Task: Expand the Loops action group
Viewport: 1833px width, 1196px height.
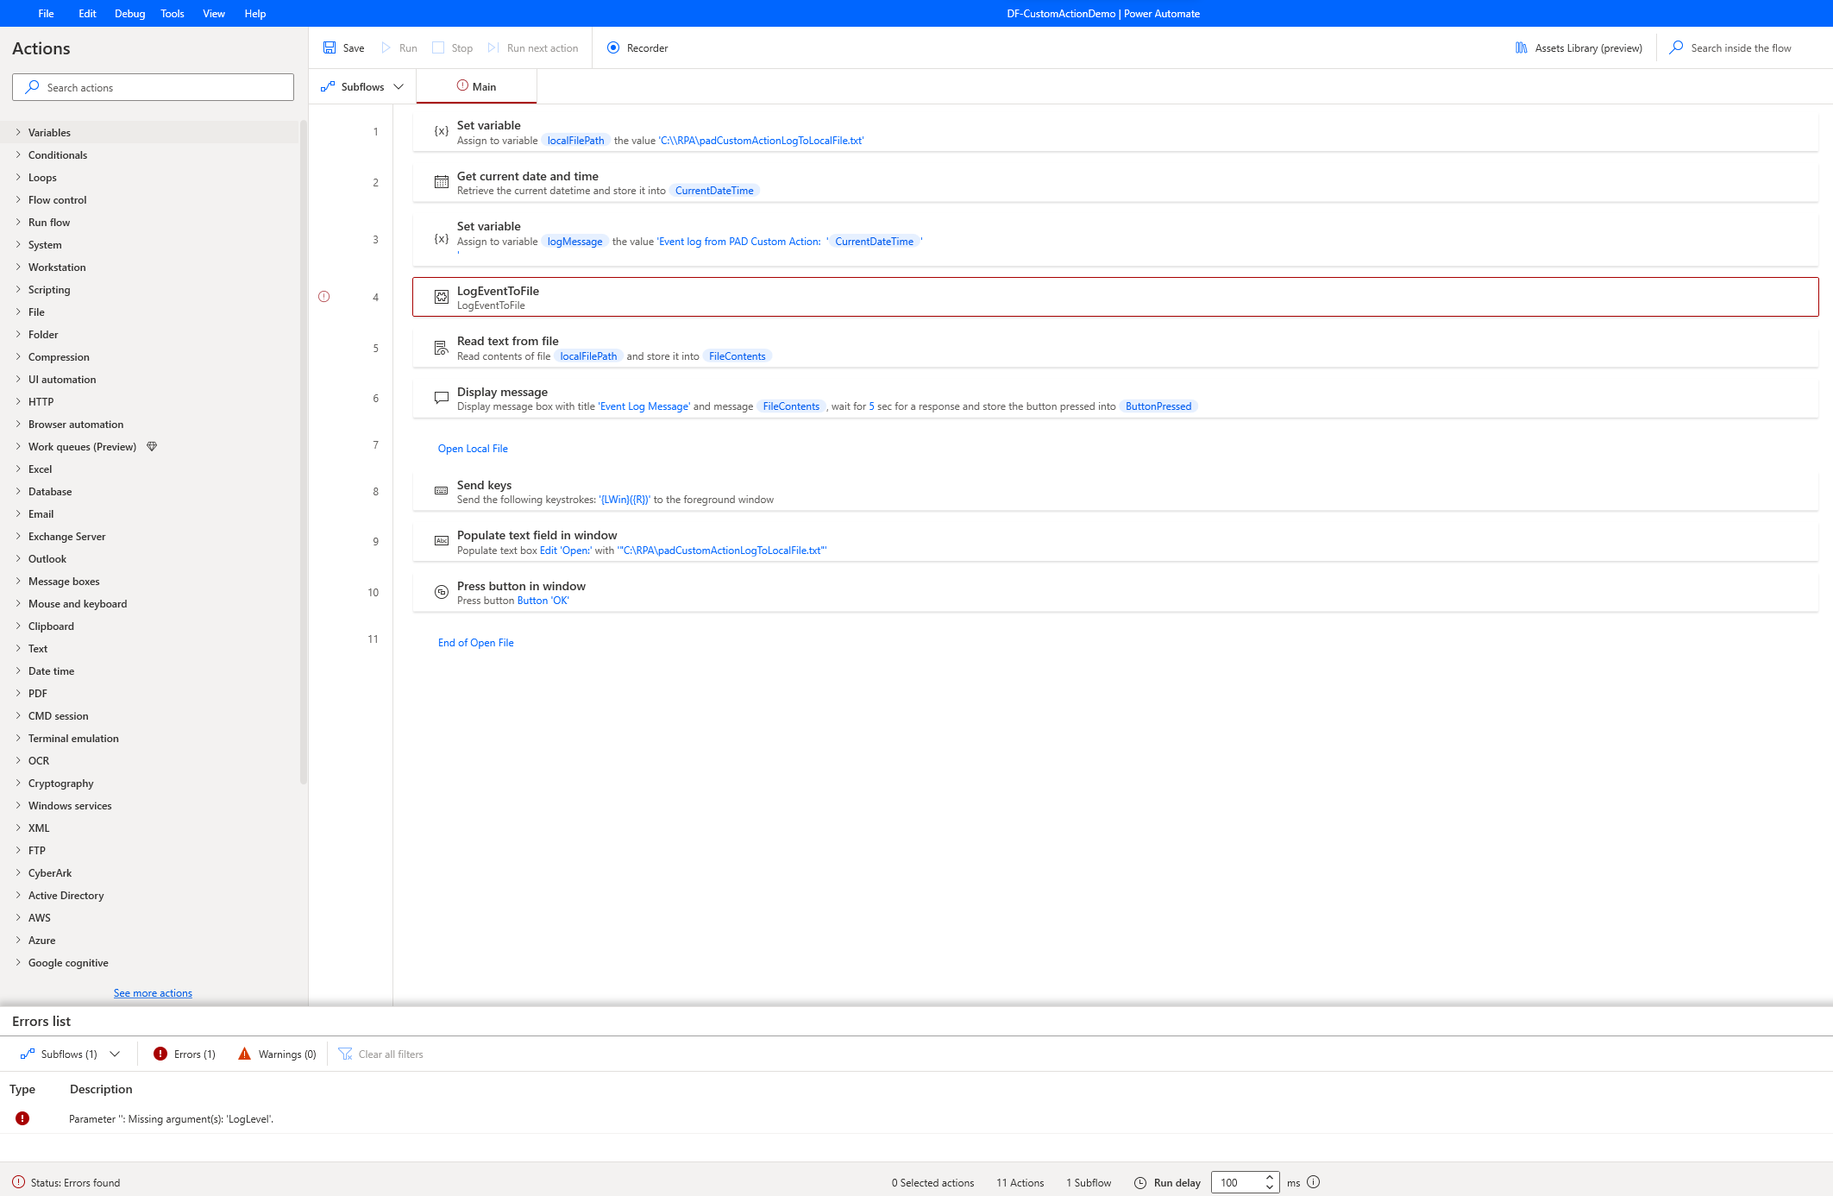Action: tap(18, 177)
